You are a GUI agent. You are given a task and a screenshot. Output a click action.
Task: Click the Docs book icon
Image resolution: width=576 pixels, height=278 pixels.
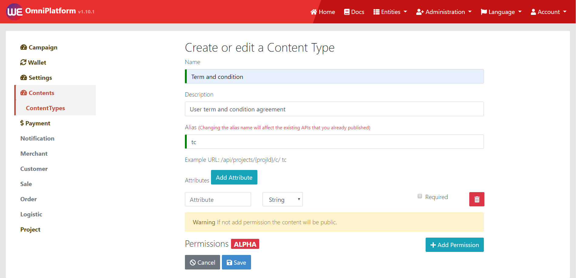pyautogui.click(x=347, y=12)
